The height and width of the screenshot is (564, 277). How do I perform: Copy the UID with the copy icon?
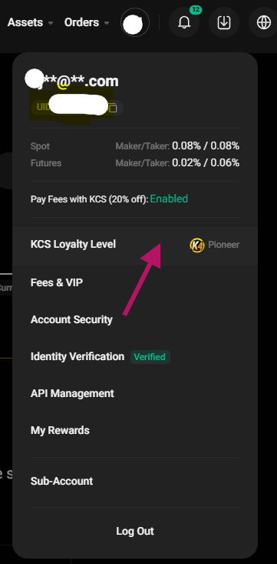click(x=113, y=108)
